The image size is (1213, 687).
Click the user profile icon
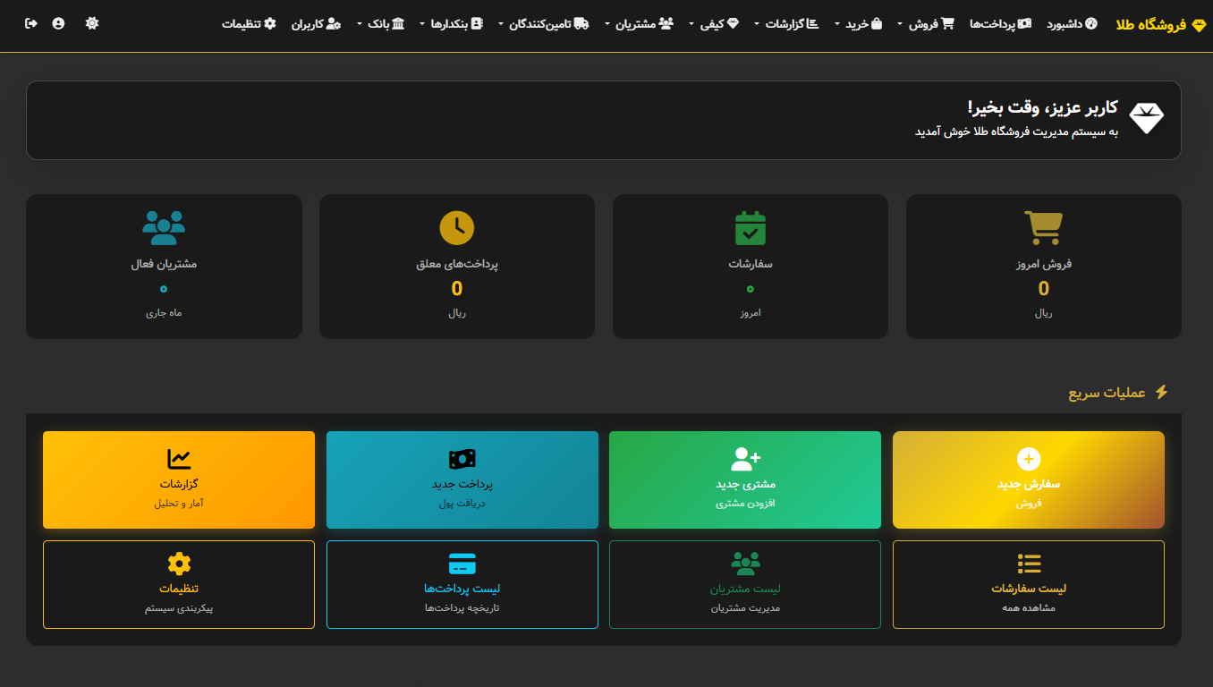click(58, 23)
